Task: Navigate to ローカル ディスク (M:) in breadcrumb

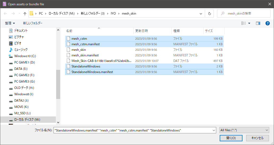Action: coord(62,13)
